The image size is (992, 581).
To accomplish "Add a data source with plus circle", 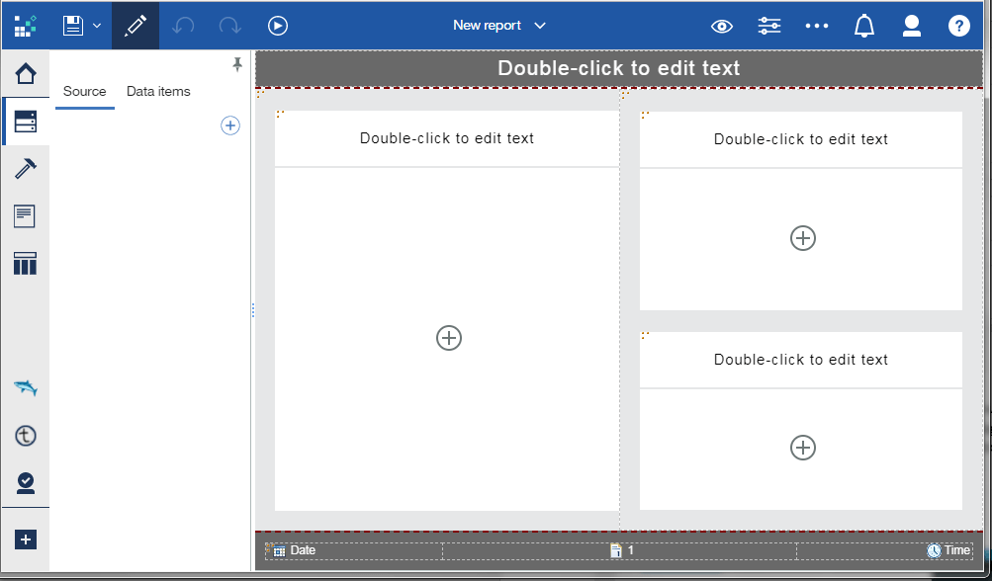I will (230, 125).
